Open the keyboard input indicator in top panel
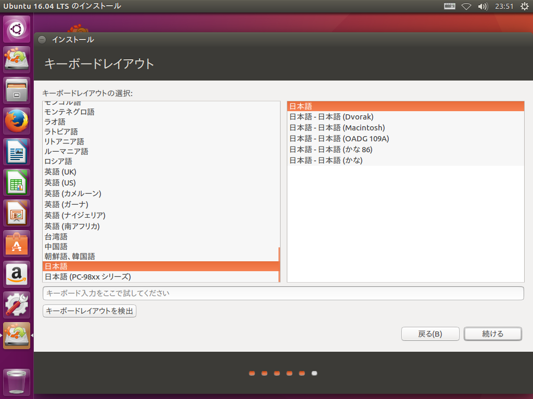Image resolution: width=533 pixels, height=399 pixels. click(449, 6)
